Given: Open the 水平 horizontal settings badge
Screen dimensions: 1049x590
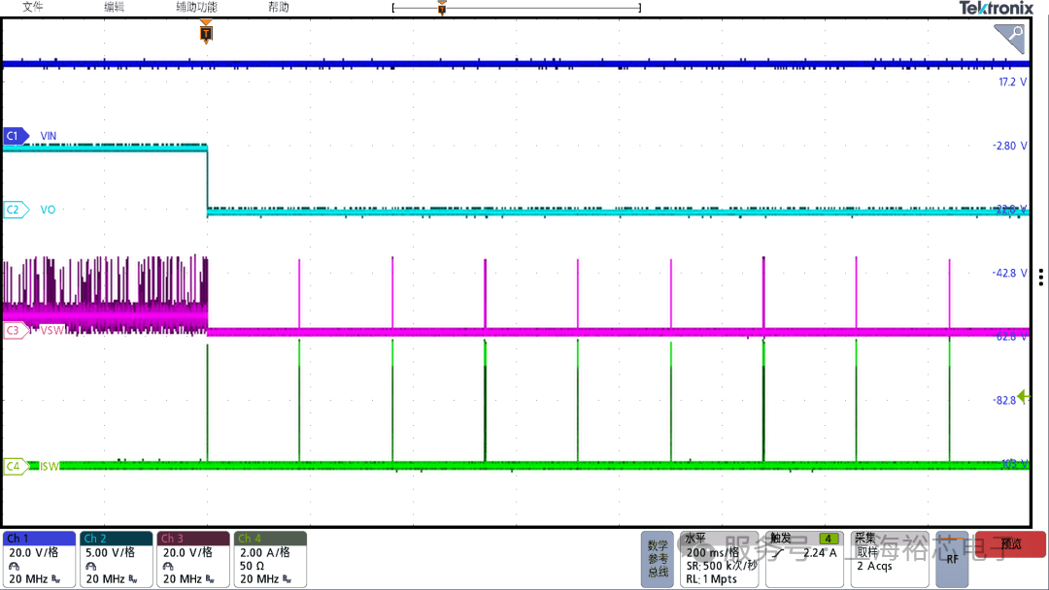Looking at the screenshot, I should 720,559.
